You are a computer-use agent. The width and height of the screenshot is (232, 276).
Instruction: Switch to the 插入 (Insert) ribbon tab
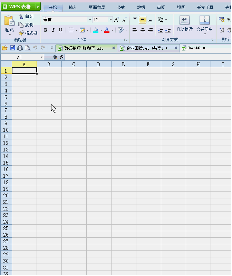coord(72,7)
